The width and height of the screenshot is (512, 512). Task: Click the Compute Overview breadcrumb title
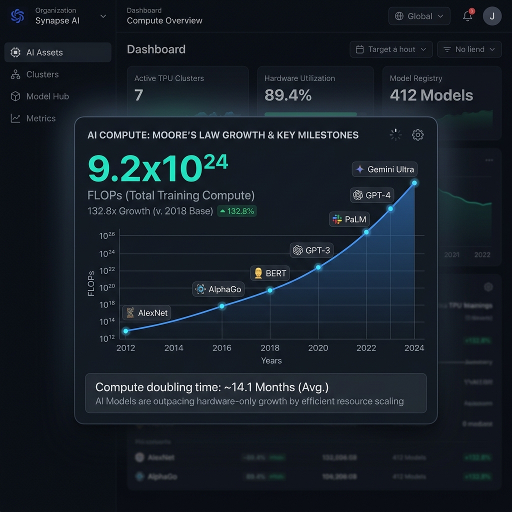coord(164,20)
